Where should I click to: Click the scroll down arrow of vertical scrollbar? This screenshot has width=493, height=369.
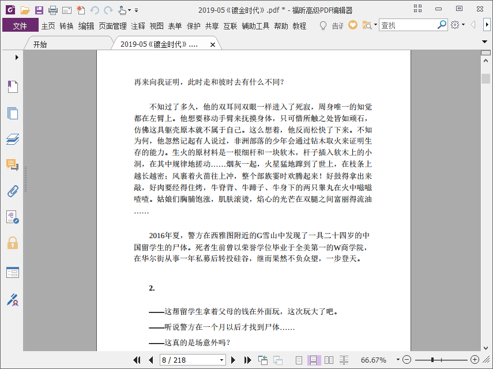pyautogui.click(x=486, y=348)
